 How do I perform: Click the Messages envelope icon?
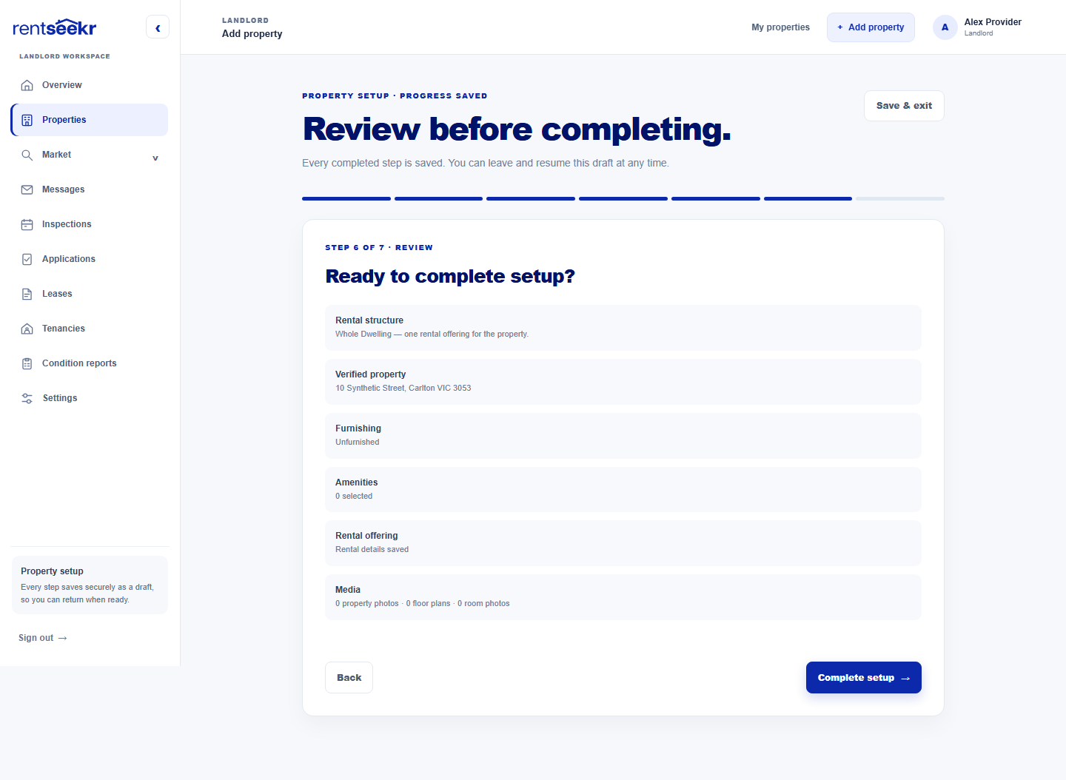pos(27,189)
